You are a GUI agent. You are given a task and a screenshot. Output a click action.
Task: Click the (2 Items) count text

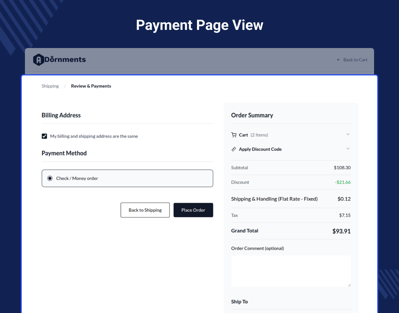pos(259,135)
